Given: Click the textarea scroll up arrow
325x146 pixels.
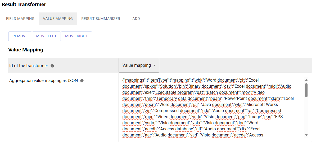Looking at the screenshot, I should 306,80.
